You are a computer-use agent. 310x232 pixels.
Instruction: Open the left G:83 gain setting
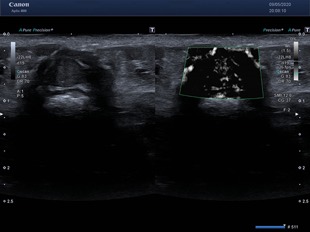22,76
